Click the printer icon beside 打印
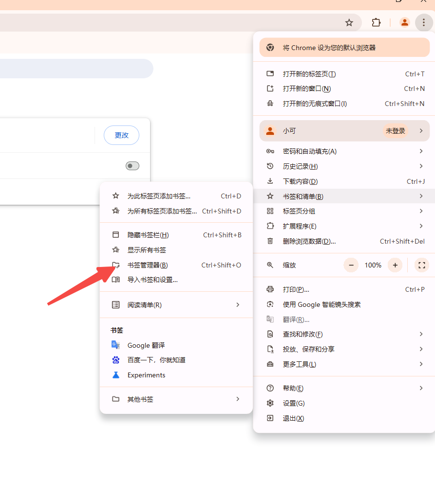Image resolution: width=435 pixels, height=480 pixels. 270,289
